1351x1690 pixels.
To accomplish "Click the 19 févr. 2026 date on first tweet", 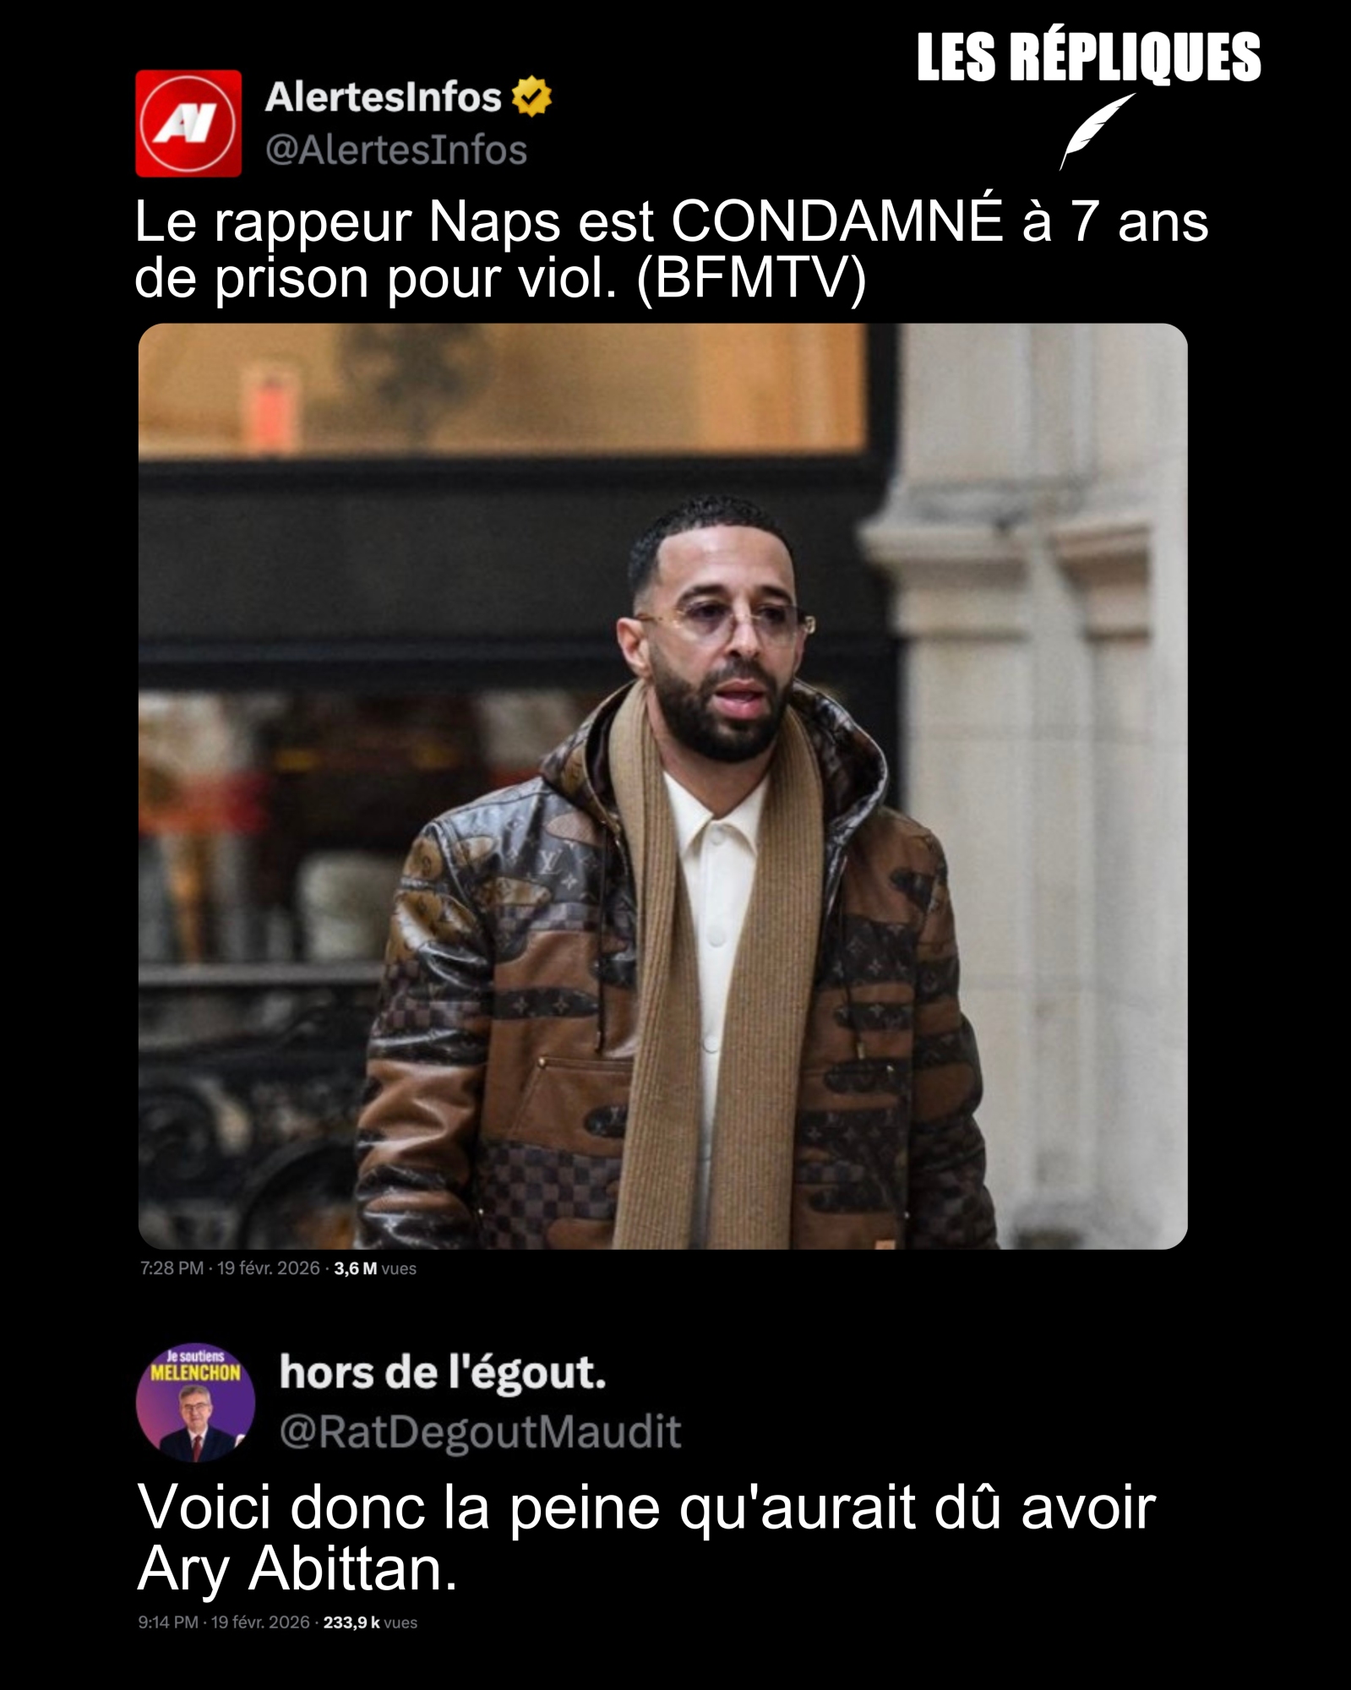I will coord(269,1268).
